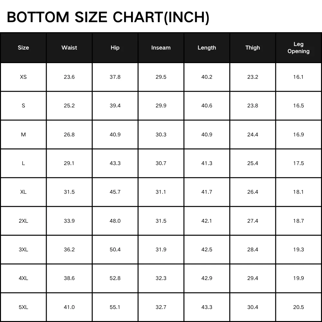Click the 4XL thigh value 29.4
Viewport: 322px width, 322px height.
click(252, 278)
